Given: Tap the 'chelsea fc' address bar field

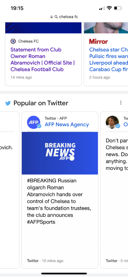Looking at the screenshot, I should 64,17.
